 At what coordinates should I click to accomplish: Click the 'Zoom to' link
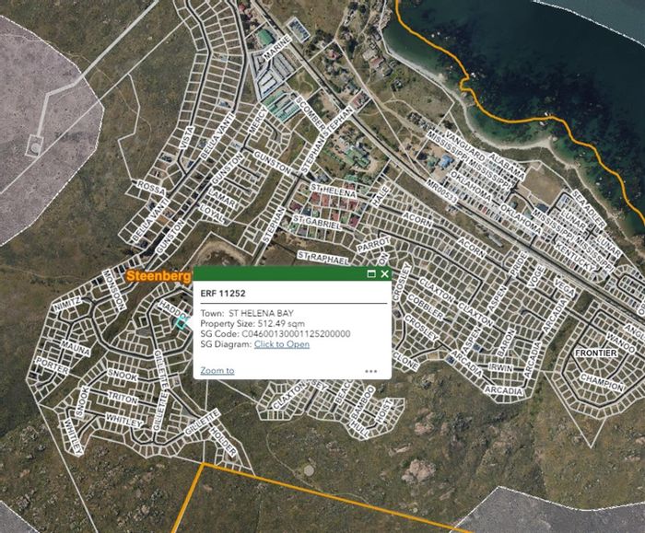click(217, 371)
